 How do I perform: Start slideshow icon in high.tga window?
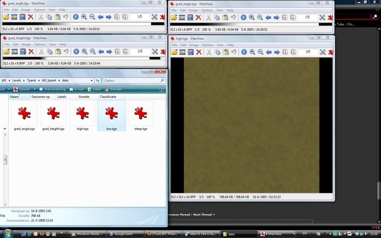[182, 52]
